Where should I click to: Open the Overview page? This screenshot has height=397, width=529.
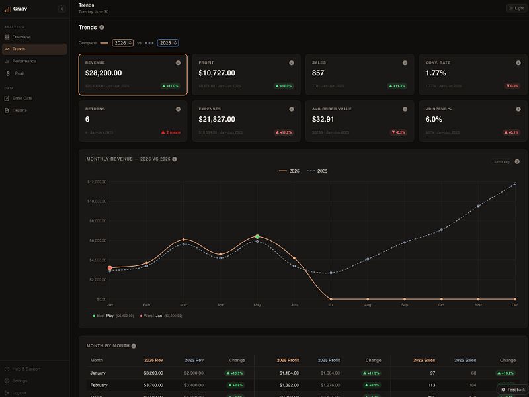point(34,37)
